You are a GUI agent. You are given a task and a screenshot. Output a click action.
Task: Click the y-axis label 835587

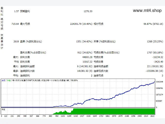point(159,101)
